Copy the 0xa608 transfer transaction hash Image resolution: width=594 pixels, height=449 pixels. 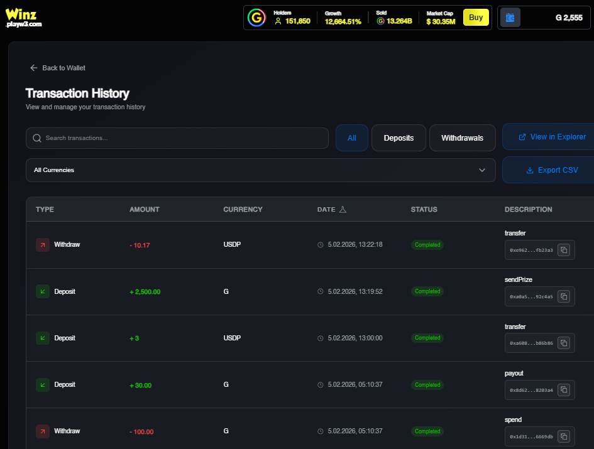[x=564, y=343]
